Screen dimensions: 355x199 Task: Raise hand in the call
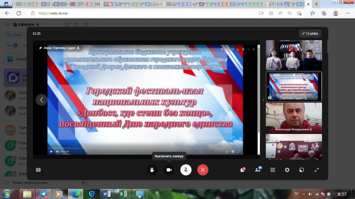[152, 170]
